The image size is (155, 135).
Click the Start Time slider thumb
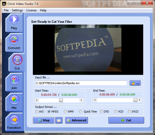tap(61, 100)
